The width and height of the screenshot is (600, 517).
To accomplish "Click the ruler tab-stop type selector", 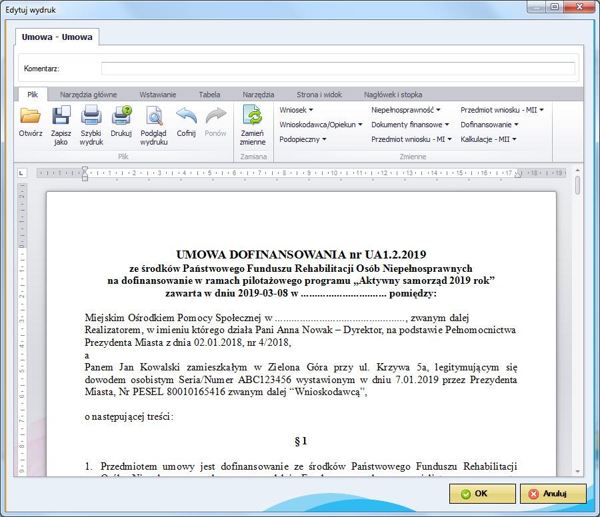I will [x=22, y=173].
